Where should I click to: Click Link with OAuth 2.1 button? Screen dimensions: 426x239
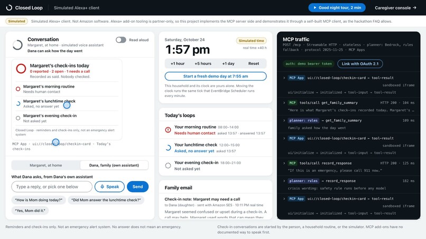[x=360, y=64]
